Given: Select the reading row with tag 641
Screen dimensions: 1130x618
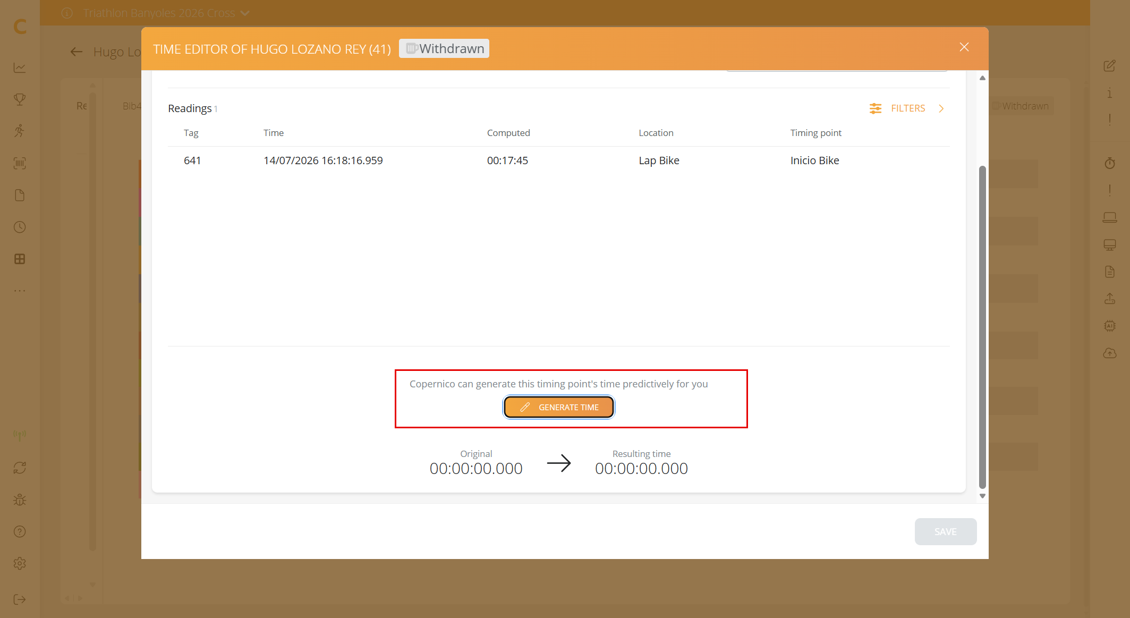Looking at the screenshot, I should pos(558,160).
